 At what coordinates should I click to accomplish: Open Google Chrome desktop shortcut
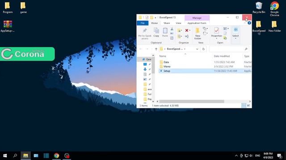(x=274, y=9)
